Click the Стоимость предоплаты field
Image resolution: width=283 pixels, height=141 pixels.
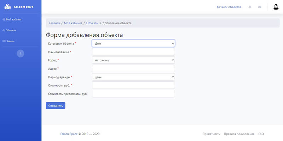[x=133, y=94]
